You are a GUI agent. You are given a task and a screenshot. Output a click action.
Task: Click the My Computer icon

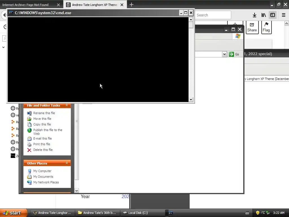[29, 171]
